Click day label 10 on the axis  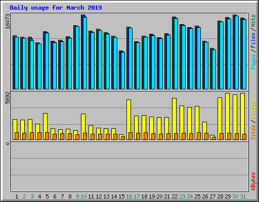(x=83, y=196)
